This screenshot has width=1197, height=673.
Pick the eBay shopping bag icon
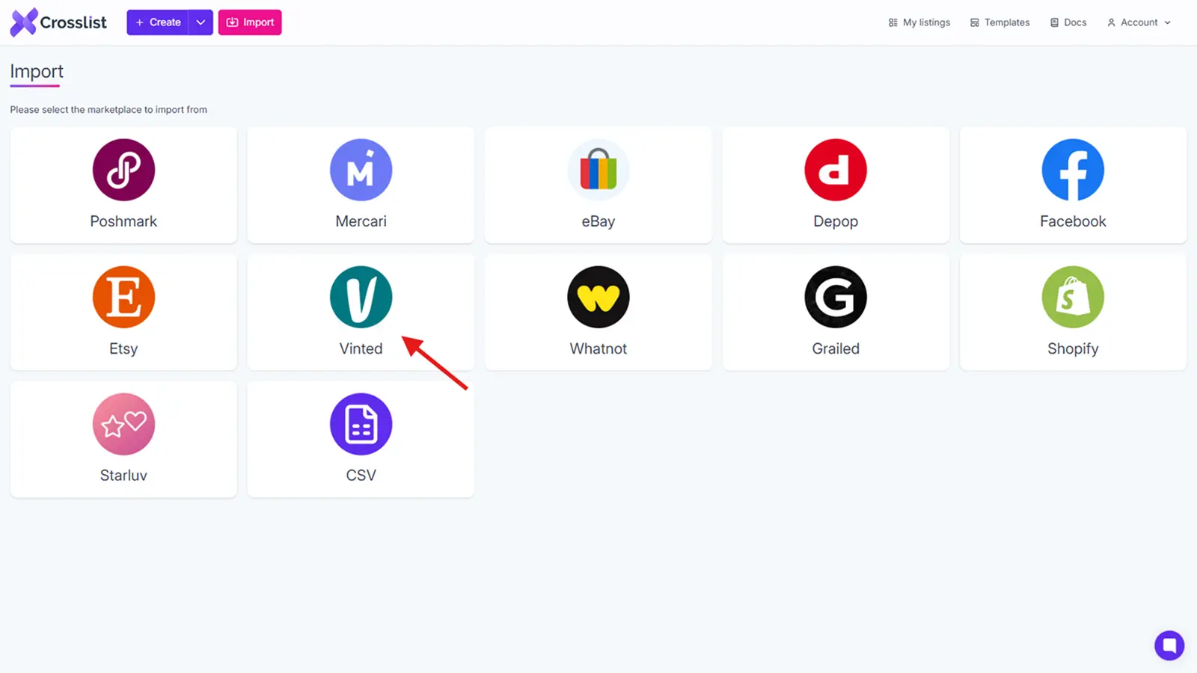click(598, 170)
